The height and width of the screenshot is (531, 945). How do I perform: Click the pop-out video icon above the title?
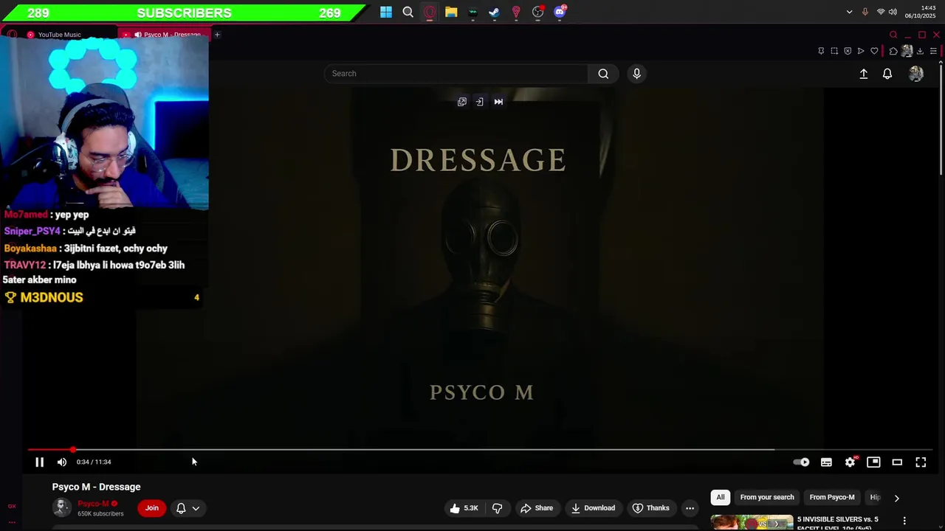[x=462, y=102]
